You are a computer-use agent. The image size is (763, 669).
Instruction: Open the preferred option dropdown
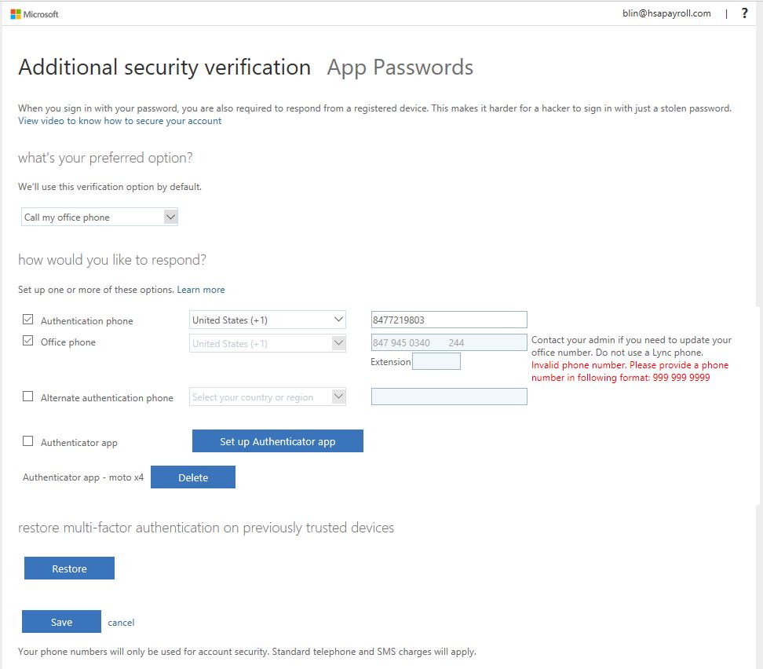coord(99,217)
